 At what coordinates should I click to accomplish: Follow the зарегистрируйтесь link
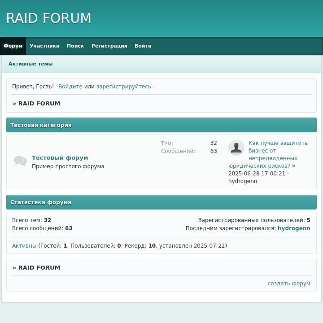tap(123, 87)
